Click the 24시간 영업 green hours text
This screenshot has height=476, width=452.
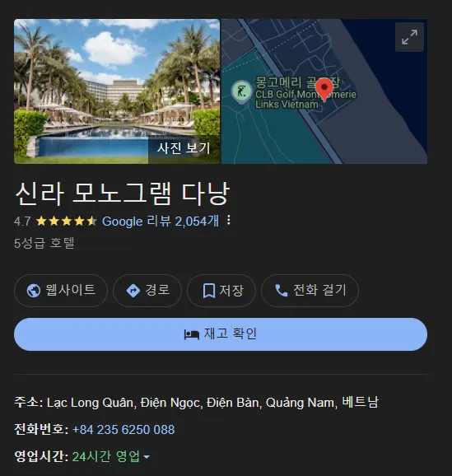coord(106,456)
